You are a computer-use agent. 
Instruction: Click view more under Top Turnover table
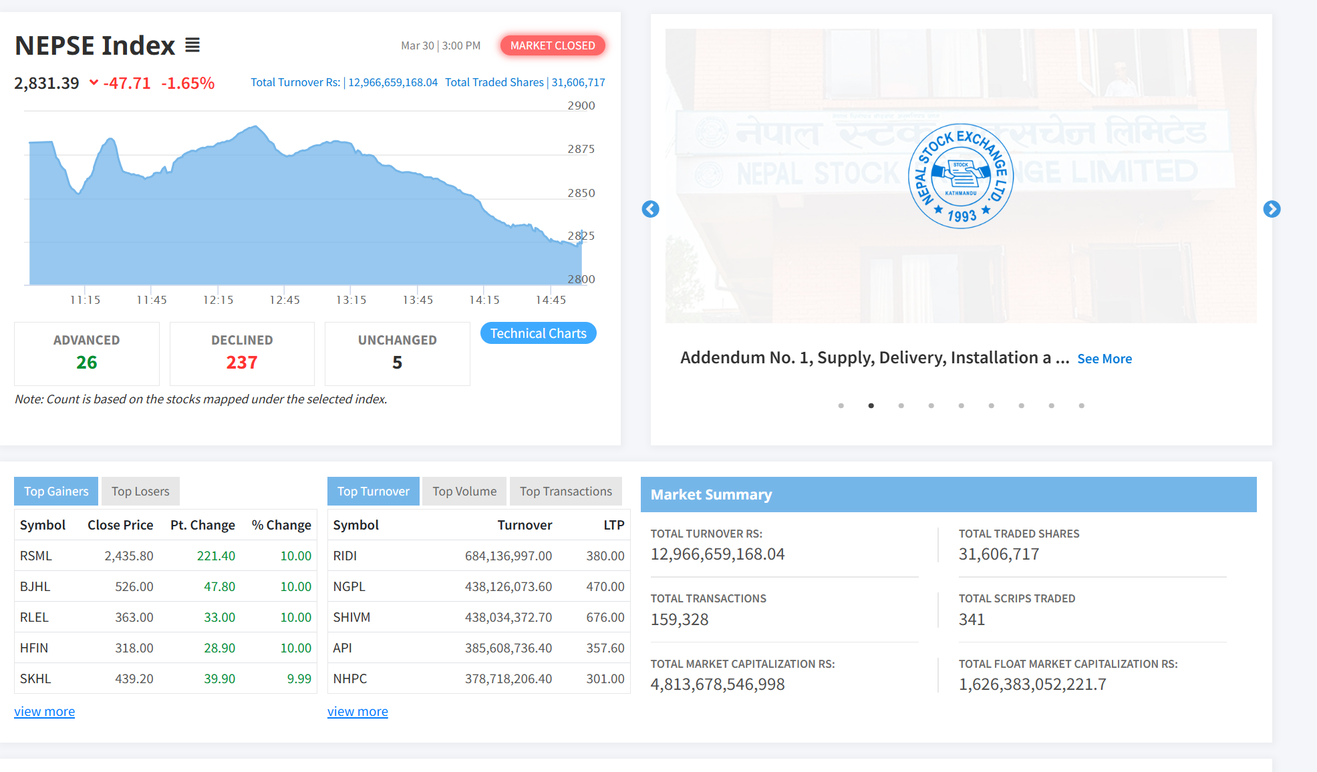pyautogui.click(x=357, y=711)
